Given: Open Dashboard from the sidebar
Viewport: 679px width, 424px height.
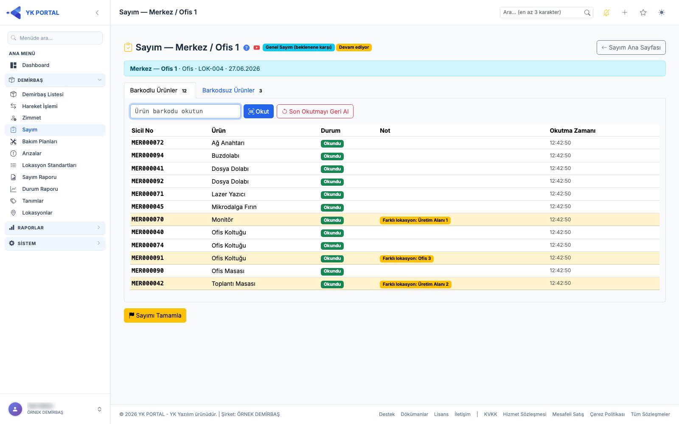Looking at the screenshot, I should pos(55,65).
